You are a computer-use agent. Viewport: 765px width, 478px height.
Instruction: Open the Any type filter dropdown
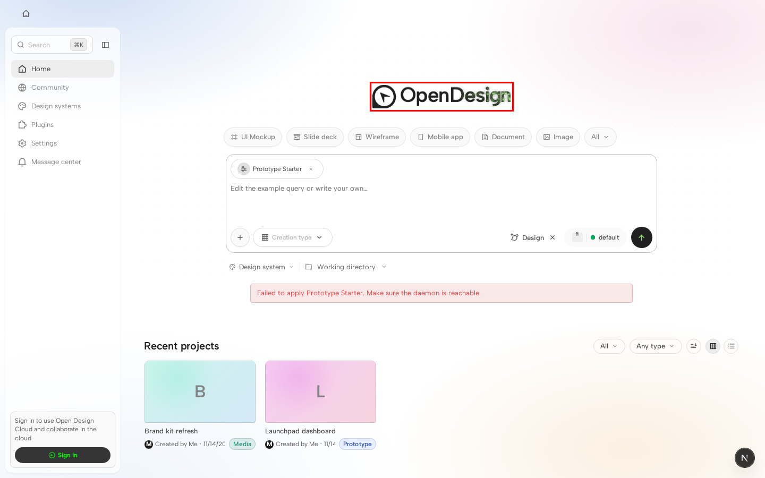point(656,346)
